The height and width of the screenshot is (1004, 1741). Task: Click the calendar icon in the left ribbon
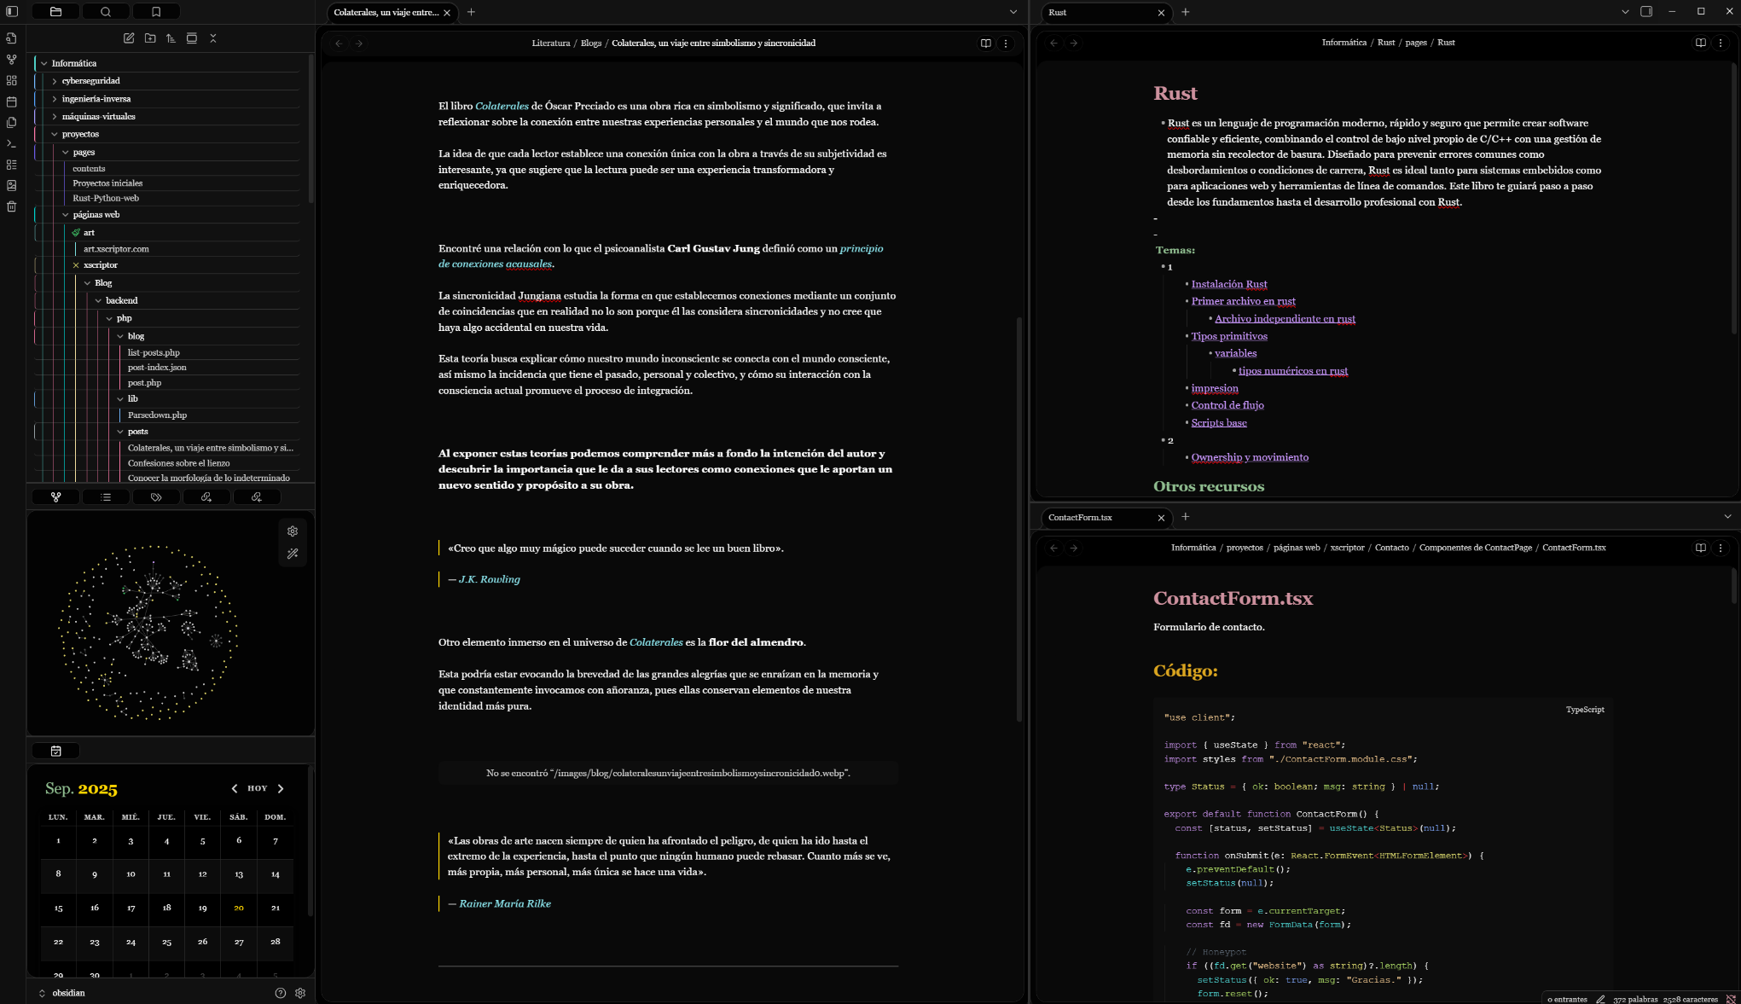11,102
